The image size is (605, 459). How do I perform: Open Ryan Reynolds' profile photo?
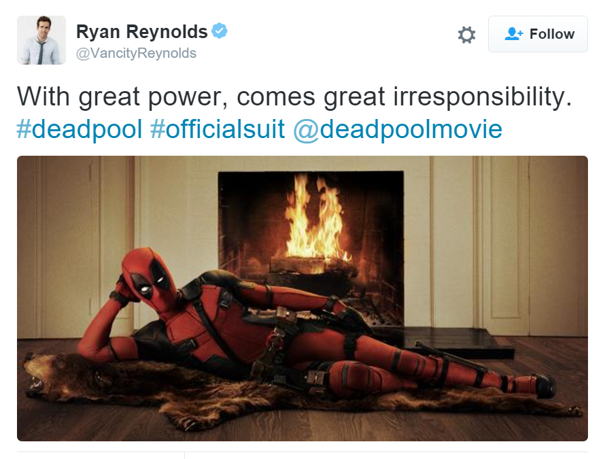tap(41, 40)
